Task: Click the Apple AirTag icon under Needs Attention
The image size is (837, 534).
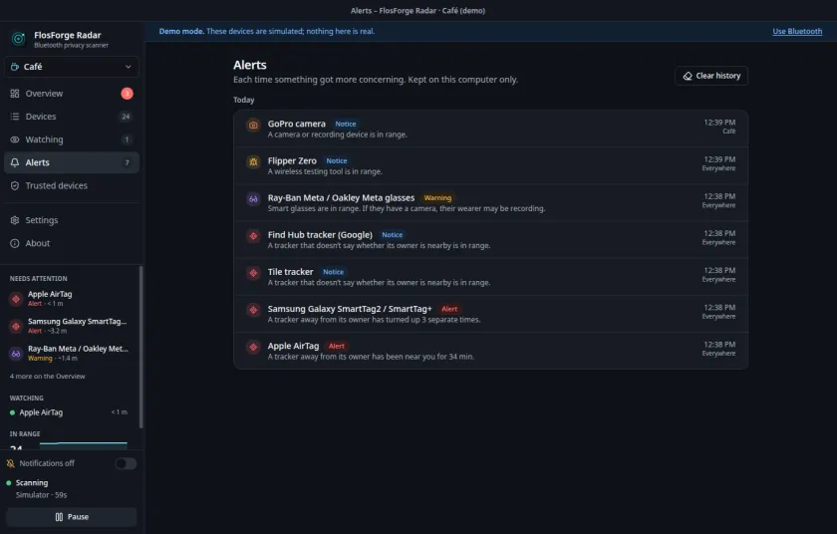Action: 16,299
